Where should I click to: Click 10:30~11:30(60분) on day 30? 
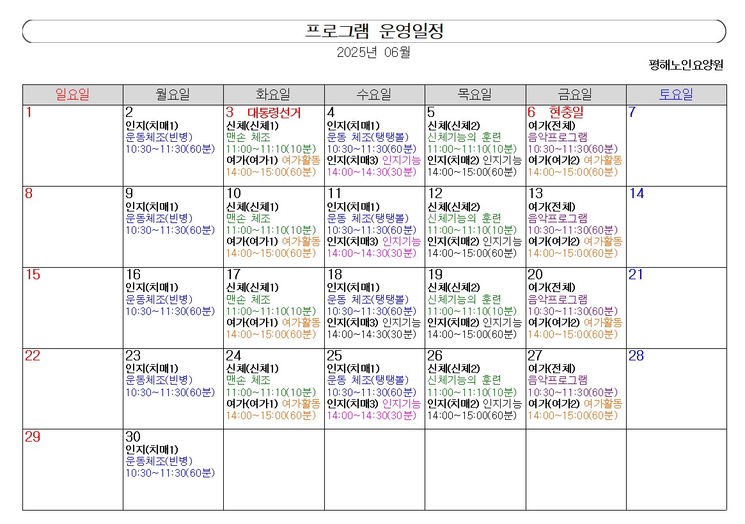[170, 474]
